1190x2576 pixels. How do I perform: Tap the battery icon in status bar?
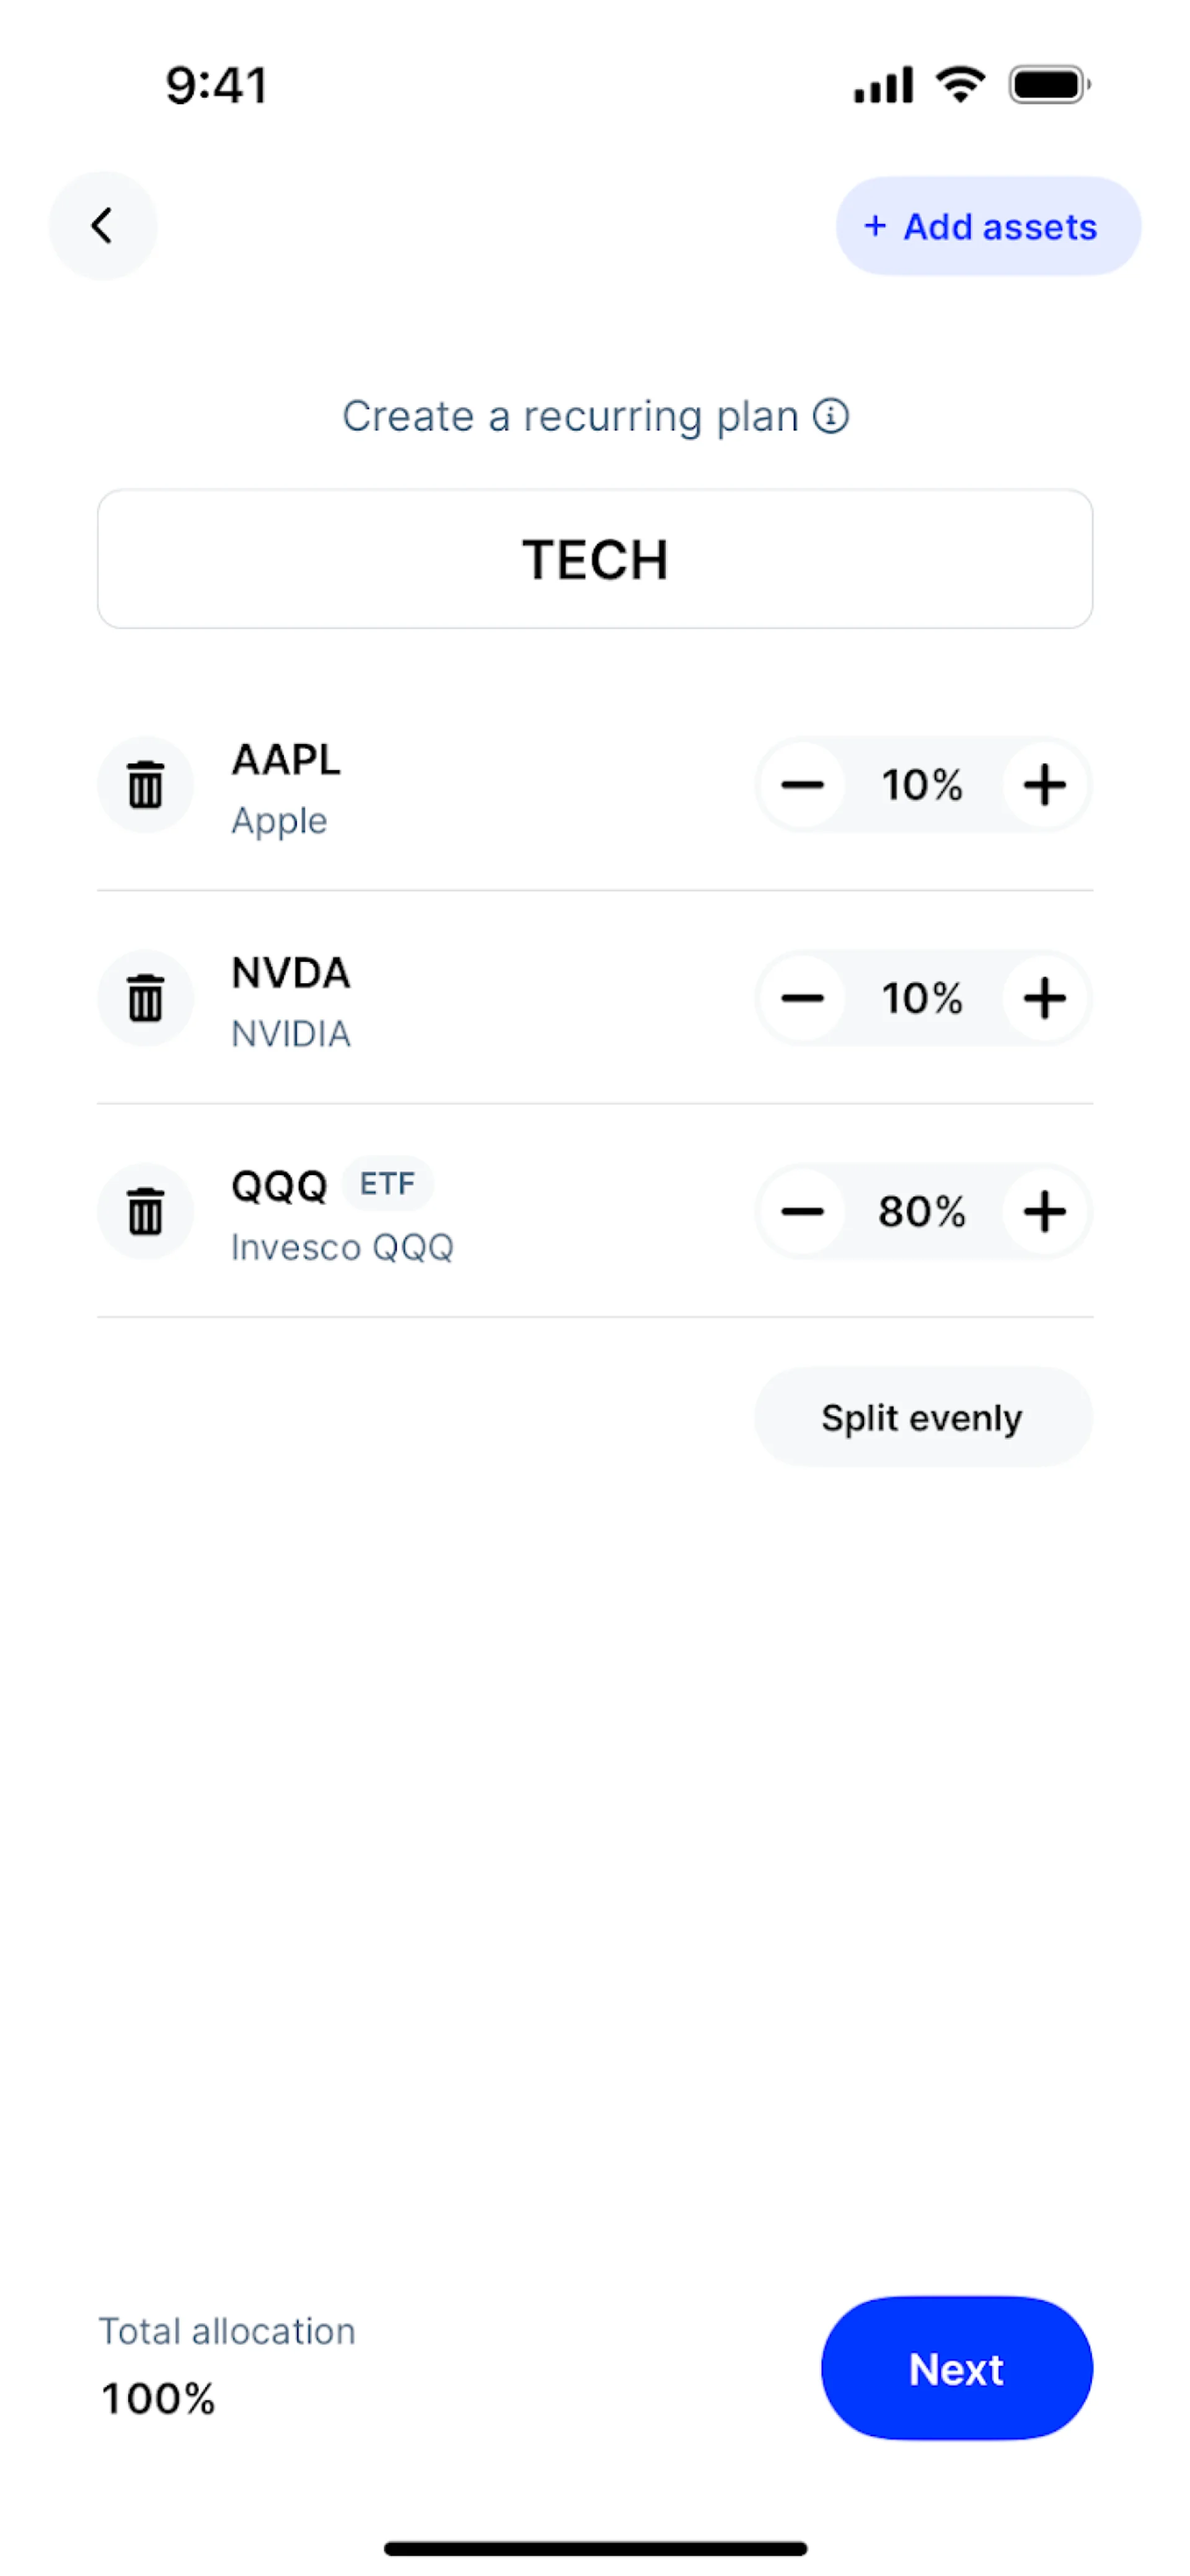click(1049, 85)
